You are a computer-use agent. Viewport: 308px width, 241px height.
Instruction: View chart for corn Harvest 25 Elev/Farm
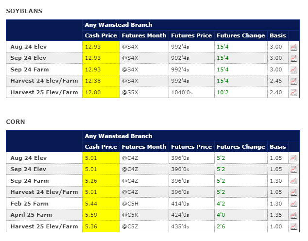[293, 226]
